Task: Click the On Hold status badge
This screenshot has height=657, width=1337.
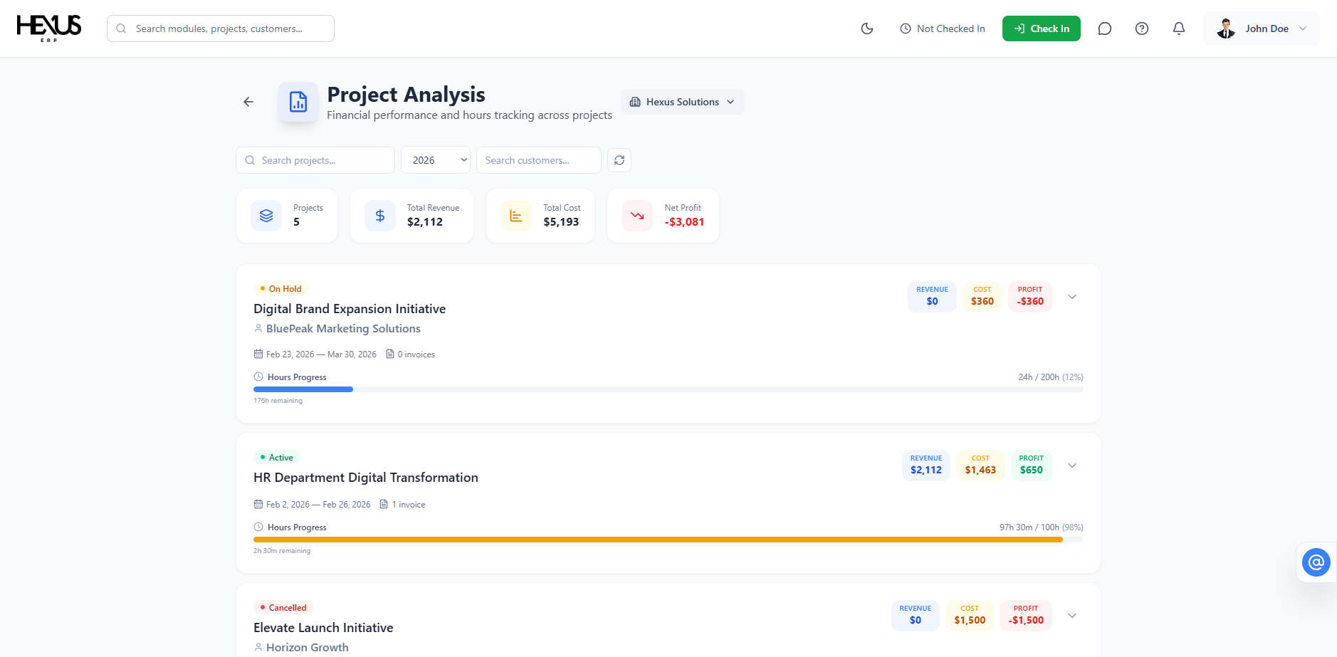Action: coord(280,289)
